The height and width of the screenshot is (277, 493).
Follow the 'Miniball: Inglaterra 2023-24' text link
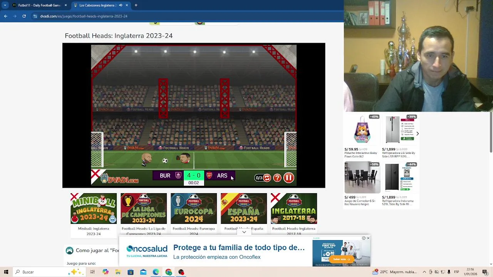pyautogui.click(x=94, y=231)
